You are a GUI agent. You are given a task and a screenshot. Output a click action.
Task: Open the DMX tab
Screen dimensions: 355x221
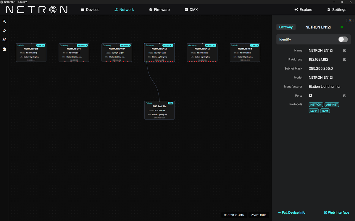click(191, 10)
